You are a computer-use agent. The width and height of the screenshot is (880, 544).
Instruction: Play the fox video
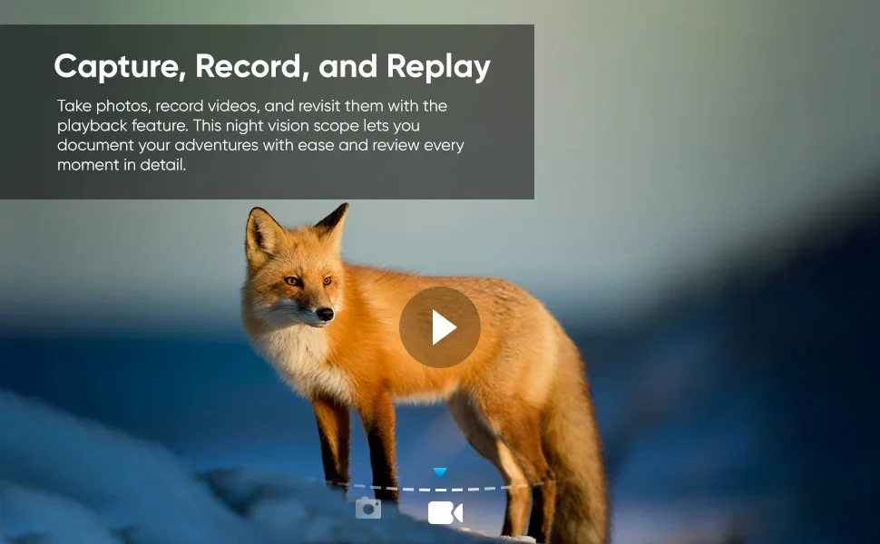click(439, 327)
